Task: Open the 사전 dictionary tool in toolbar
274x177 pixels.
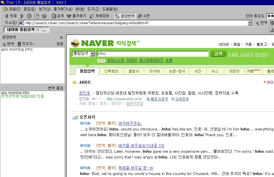Action: point(144,16)
